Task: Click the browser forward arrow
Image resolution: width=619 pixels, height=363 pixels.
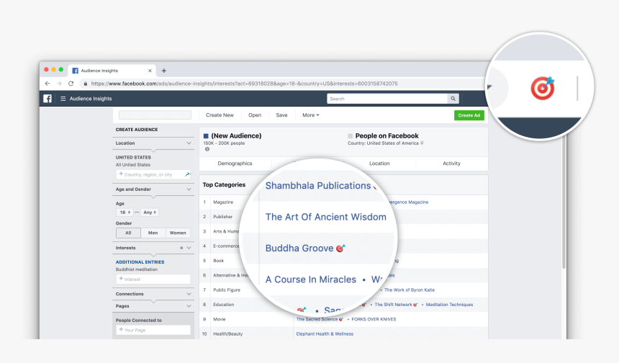Action: pos(59,84)
